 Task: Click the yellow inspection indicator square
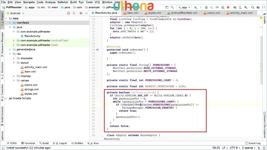[261, 18]
